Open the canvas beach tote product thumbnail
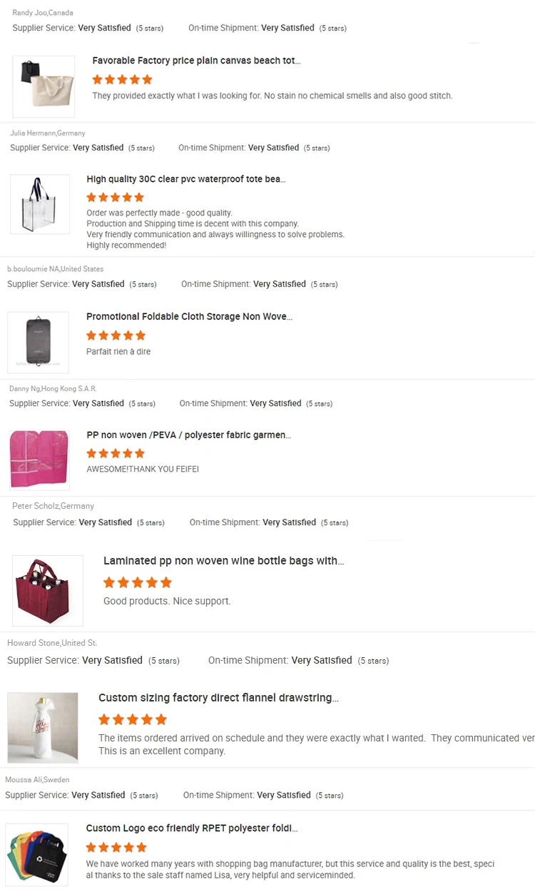This screenshot has height=892, width=535. coord(44,86)
